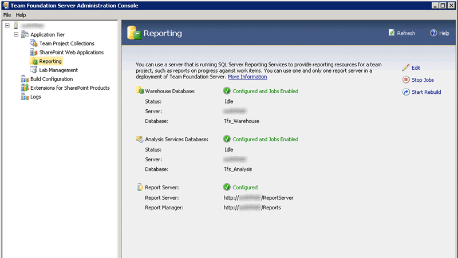
Task: Click Warehouse Database green check icon
Action: pos(227,91)
